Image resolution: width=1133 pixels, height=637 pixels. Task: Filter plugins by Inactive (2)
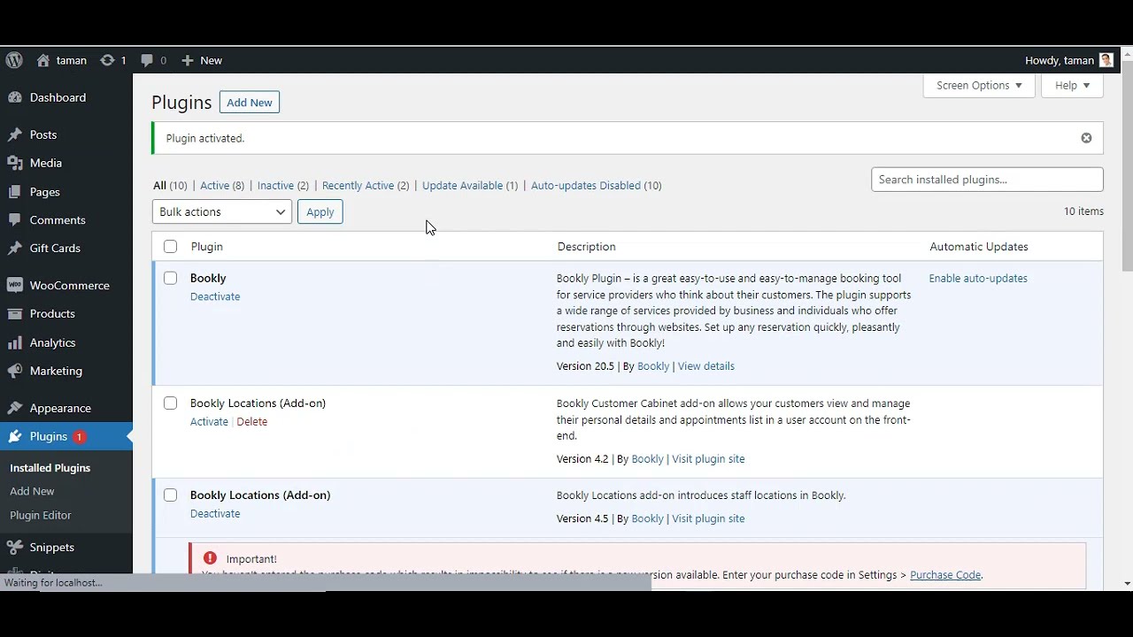coord(283,186)
